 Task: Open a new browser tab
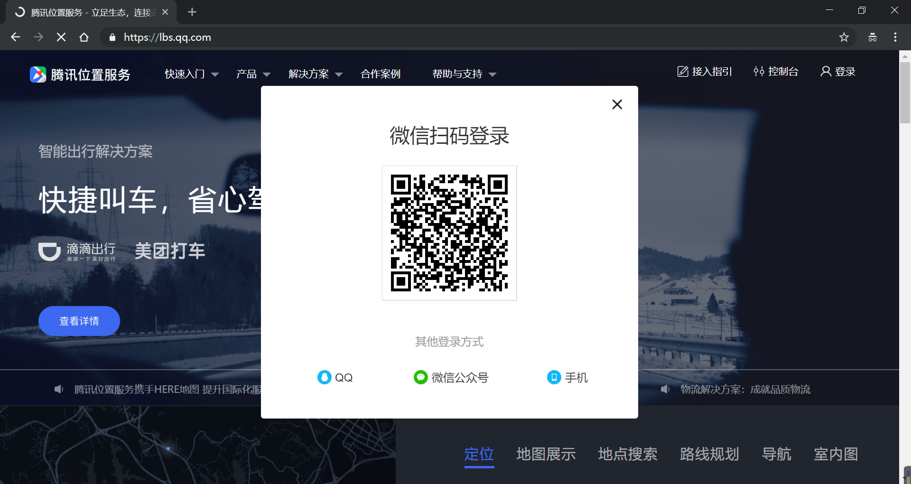(x=192, y=12)
